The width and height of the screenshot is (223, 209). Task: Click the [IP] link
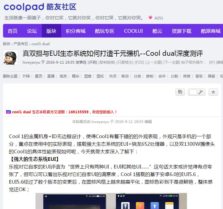click(x=212, y=62)
